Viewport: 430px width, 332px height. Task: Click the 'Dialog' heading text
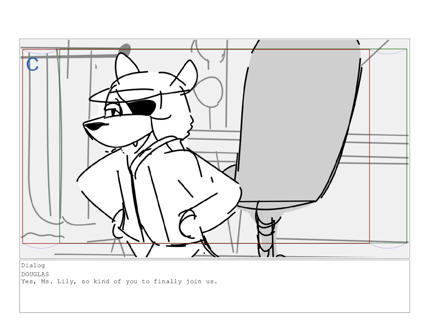point(33,266)
